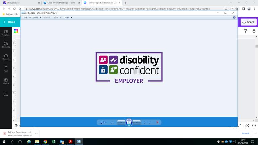The image size is (258, 145).
Task: Bookmark this page with the star icon
Action: pyautogui.click(x=237, y=9)
